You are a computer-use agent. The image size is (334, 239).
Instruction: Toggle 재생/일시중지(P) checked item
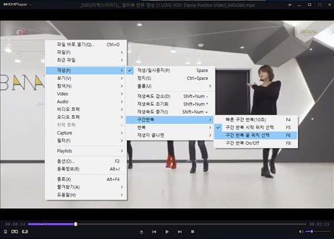[170, 70]
